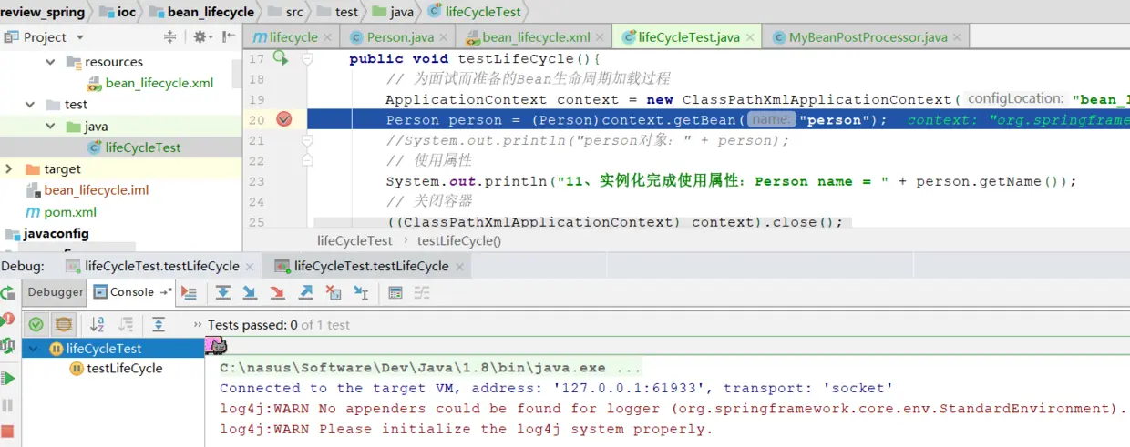Toggle breakpoint on line 20
Viewport: 1130px width, 447px height.
point(283,120)
